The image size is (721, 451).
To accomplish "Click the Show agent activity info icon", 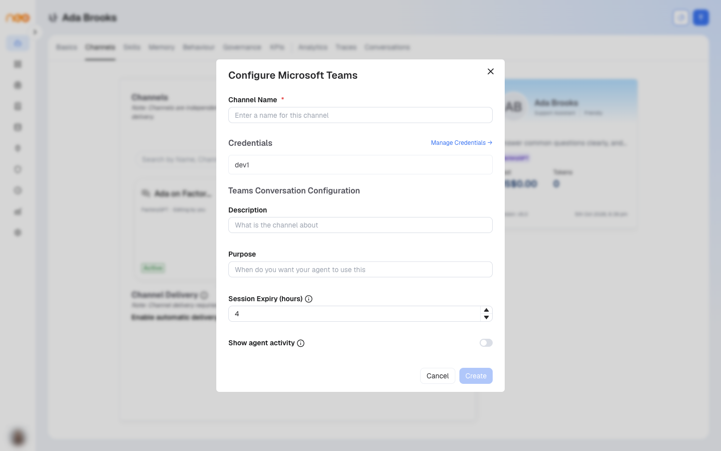I will point(301,343).
